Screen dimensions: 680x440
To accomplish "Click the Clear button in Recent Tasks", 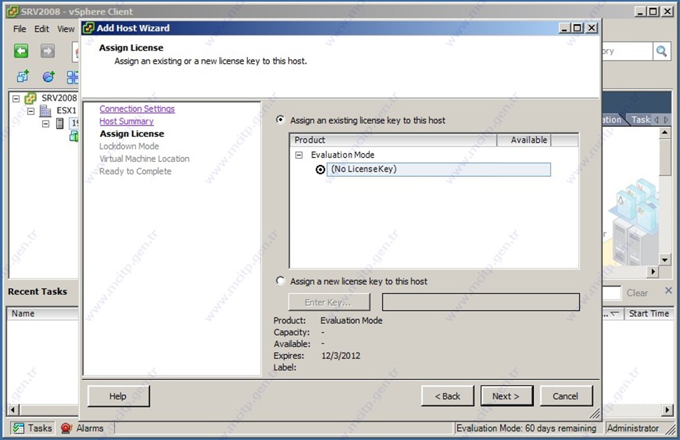I will point(637,293).
